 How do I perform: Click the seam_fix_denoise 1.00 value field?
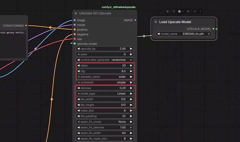click(105, 127)
